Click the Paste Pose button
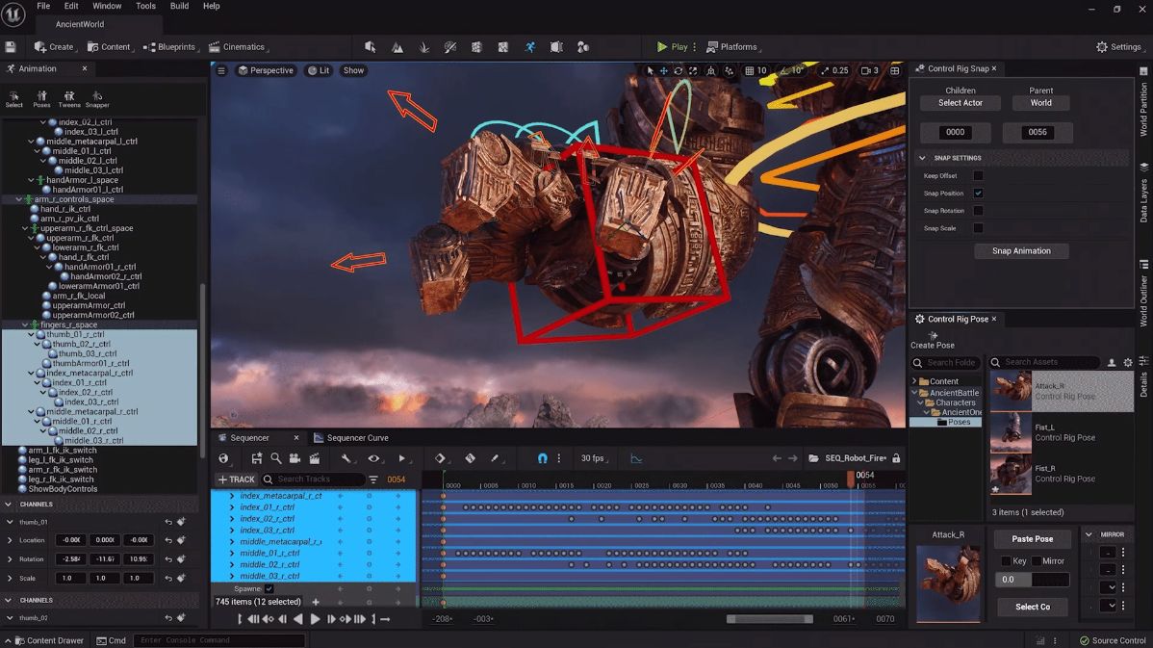Screen dimensions: 1153x648 [1032, 539]
